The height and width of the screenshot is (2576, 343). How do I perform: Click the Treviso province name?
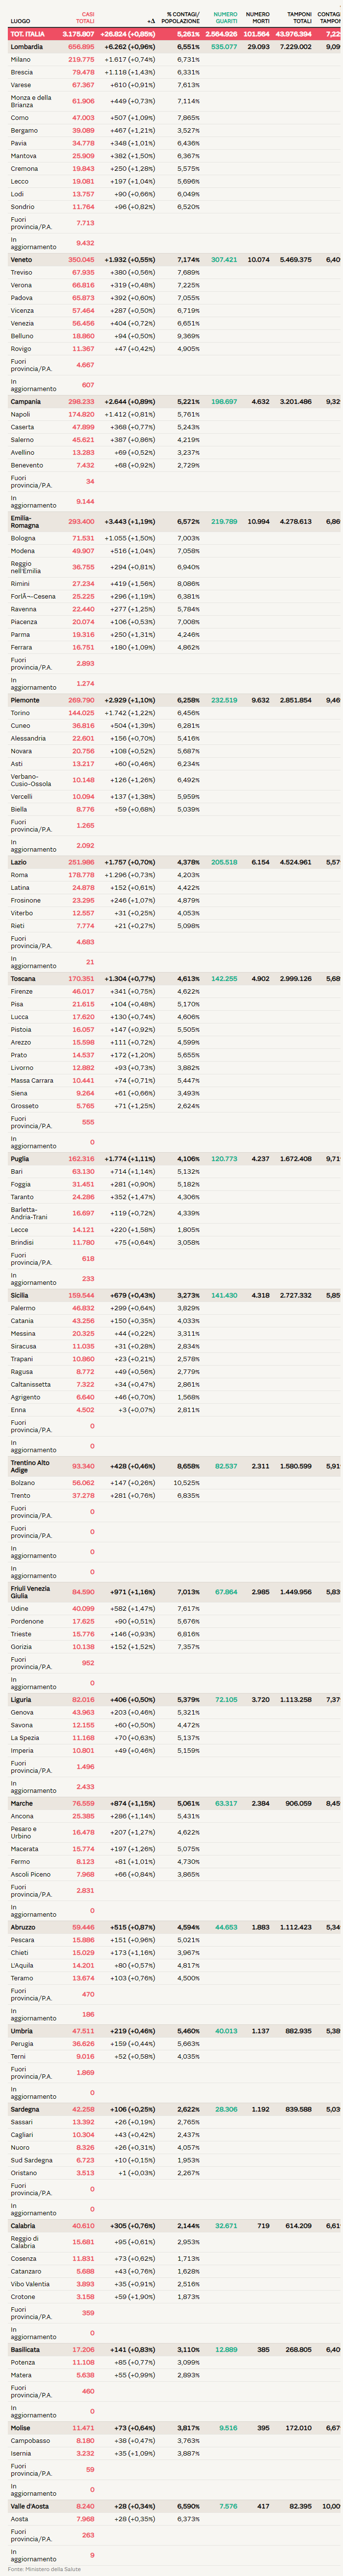coord(21,273)
